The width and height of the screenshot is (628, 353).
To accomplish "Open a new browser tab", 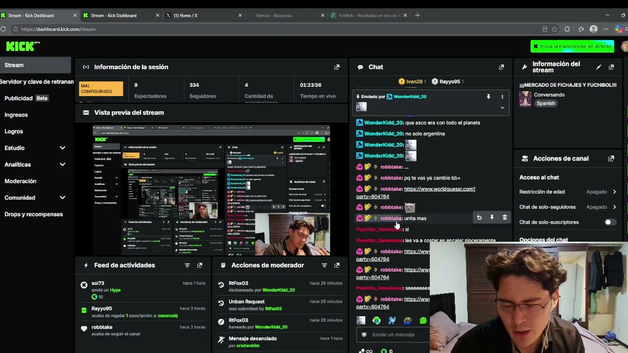I will [x=418, y=15].
